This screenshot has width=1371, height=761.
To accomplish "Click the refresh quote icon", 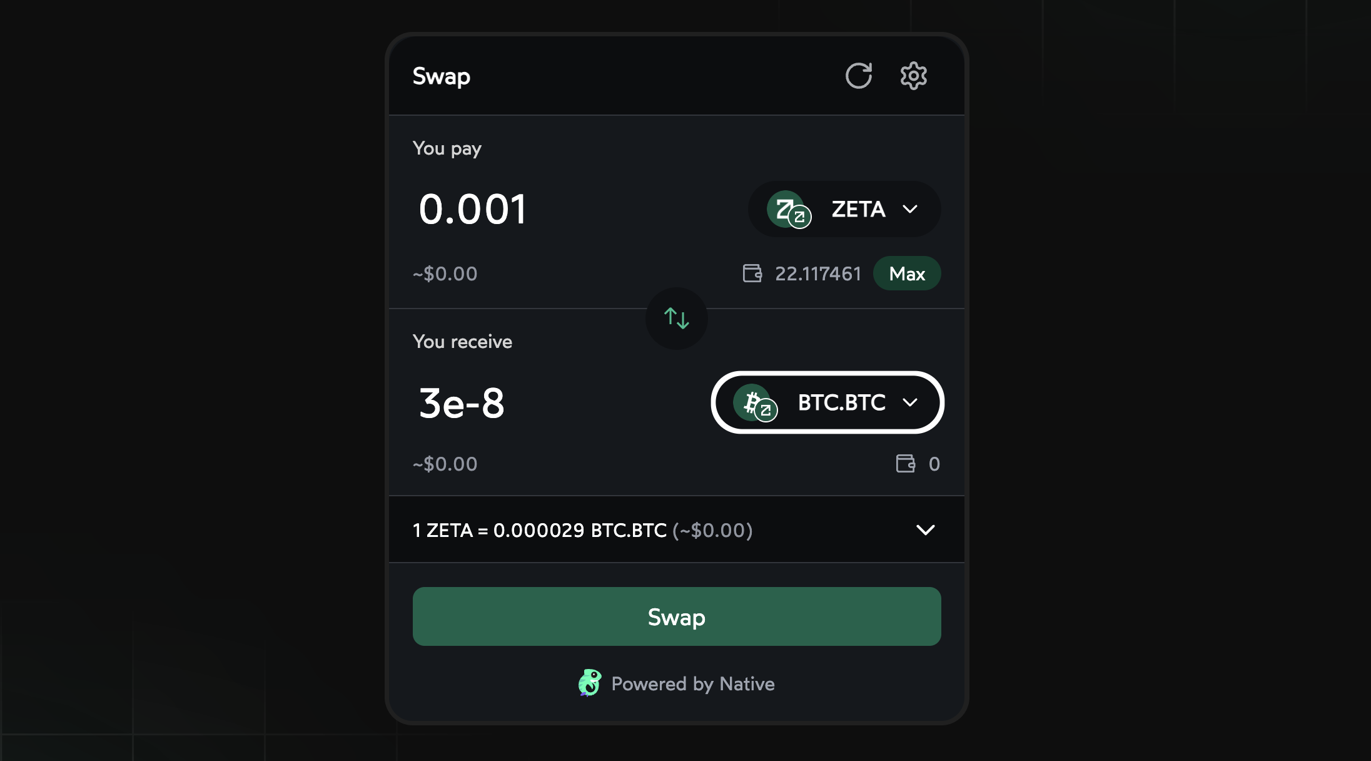I will click(858, 76).
